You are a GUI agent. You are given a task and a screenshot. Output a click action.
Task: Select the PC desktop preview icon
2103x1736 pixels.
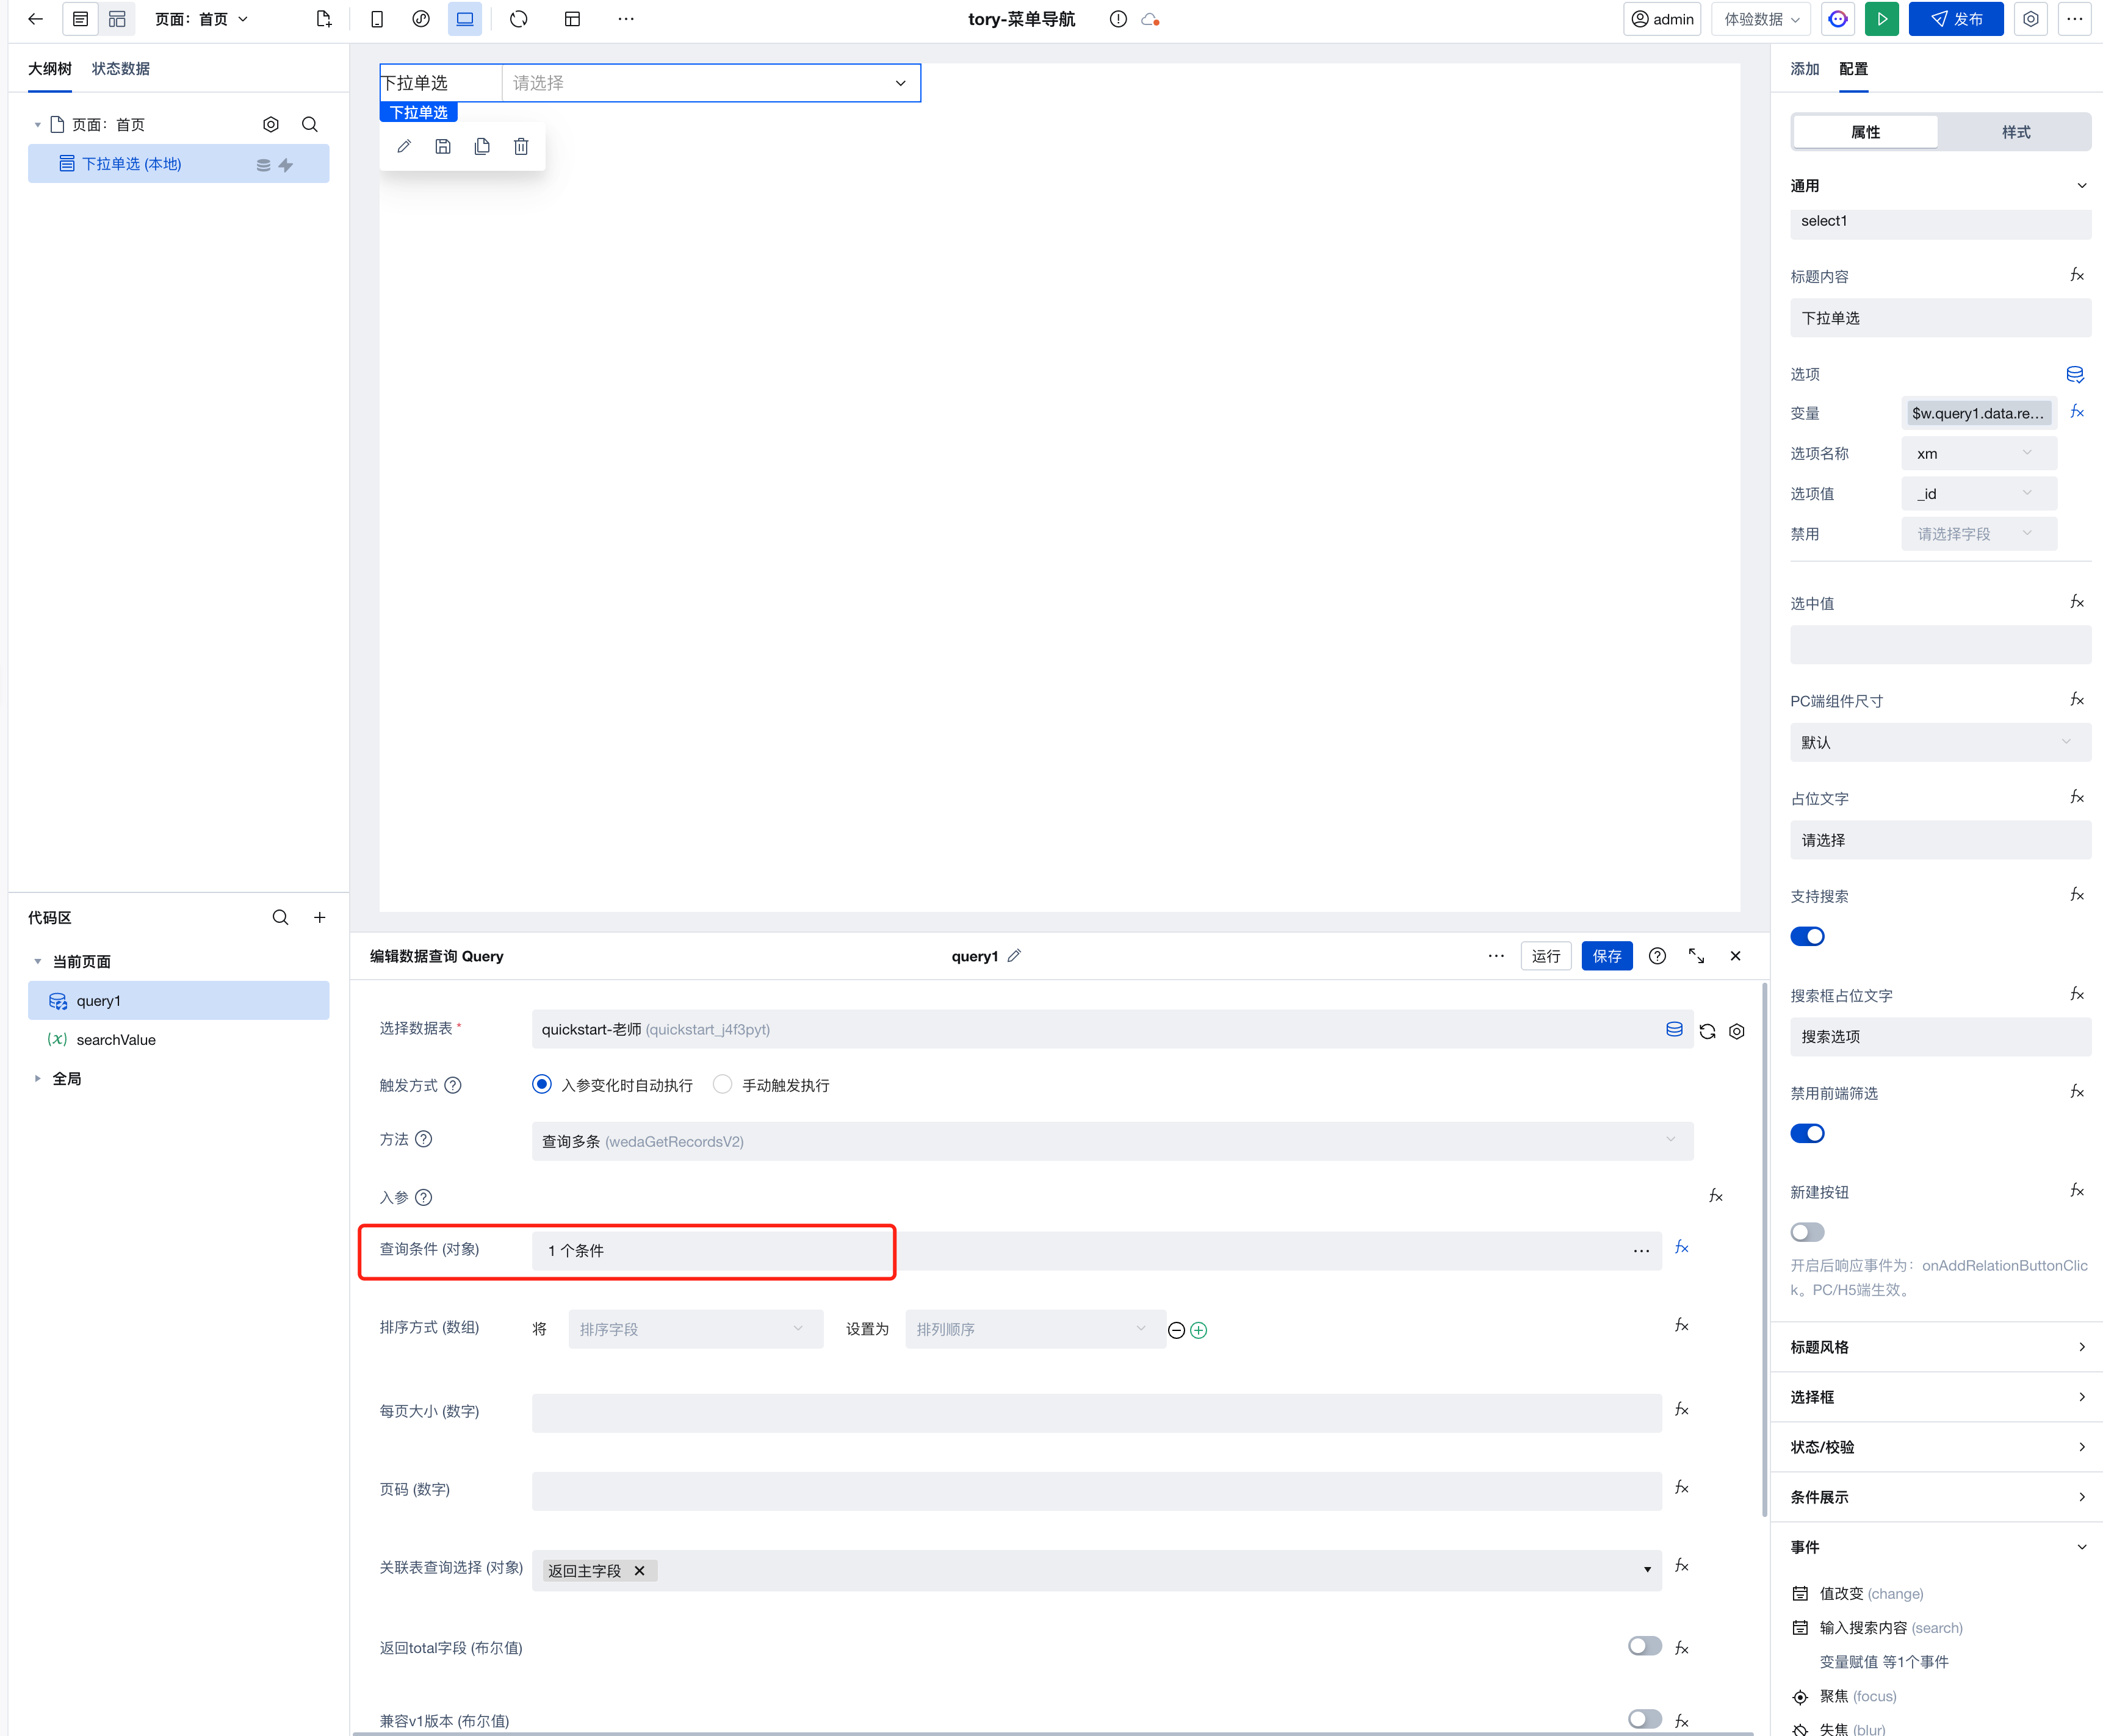465,19
